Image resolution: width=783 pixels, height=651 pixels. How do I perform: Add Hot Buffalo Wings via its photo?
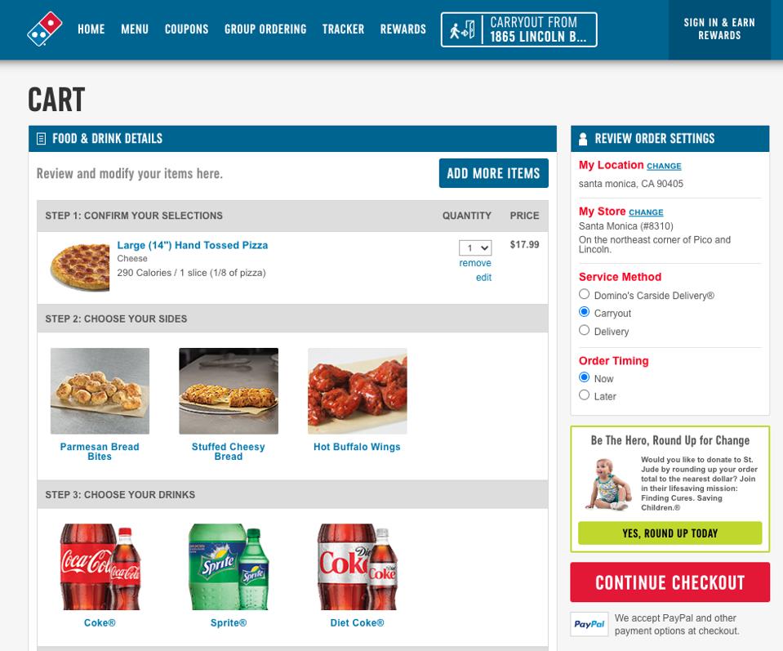point(357,390)
